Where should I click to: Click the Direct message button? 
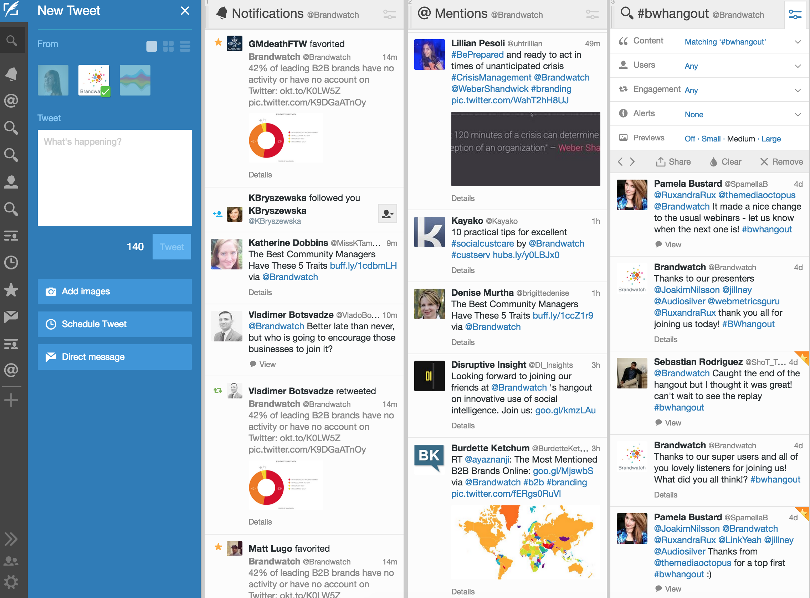[114, 357]
